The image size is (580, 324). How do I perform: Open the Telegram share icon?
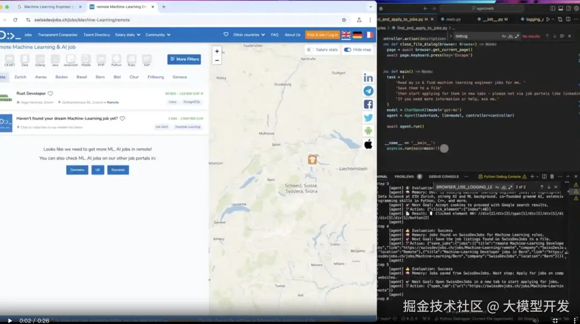[368, 91]
